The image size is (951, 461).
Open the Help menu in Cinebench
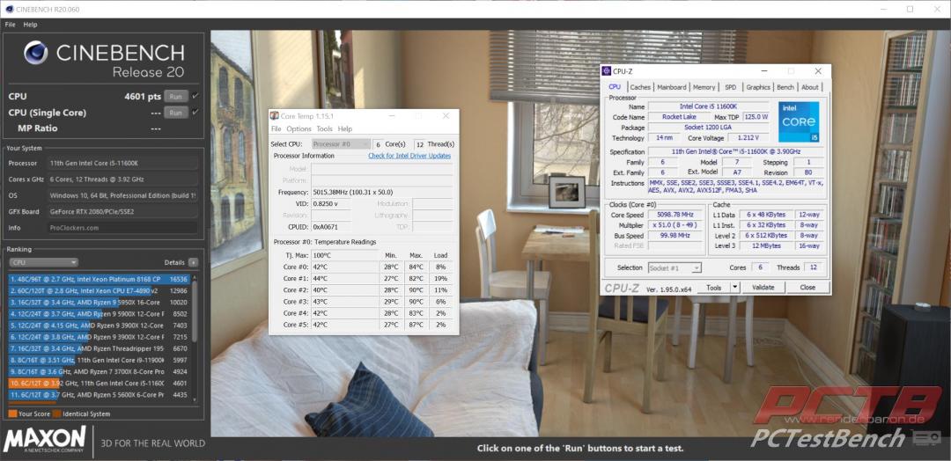coord(30,25)
